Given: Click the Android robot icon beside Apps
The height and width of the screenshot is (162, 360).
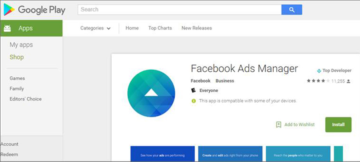Looking at the screenshot, I should click(7, 28).
